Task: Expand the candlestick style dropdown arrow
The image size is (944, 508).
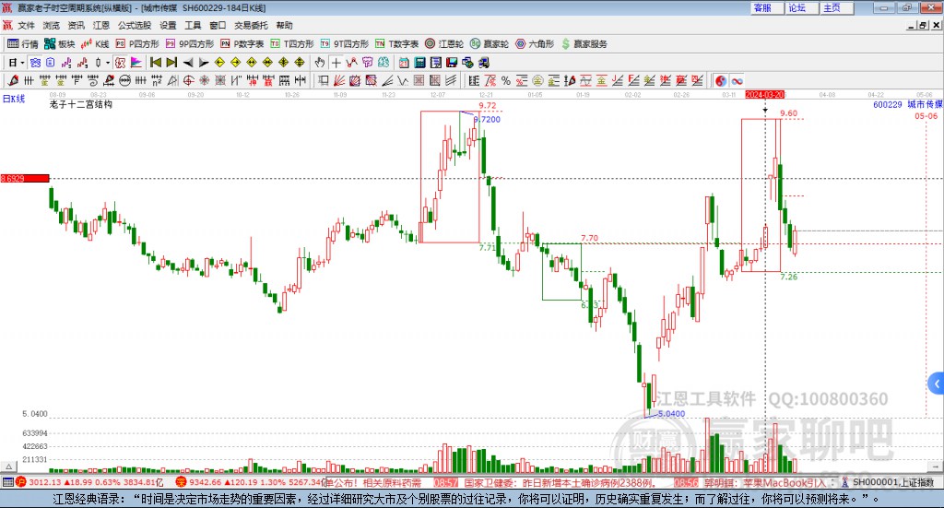Action: tap(108, 63)
